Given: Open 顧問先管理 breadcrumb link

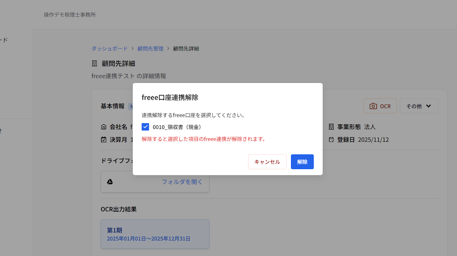Looking at the screenshot, I should 150,49.
